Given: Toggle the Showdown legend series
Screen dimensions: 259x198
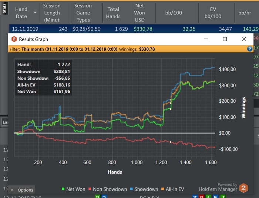Looking at the screenshot, I should pyautogui.click(x=144, y=189).
